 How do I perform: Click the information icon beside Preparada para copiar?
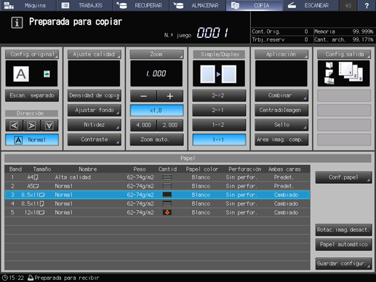(17, 23)
